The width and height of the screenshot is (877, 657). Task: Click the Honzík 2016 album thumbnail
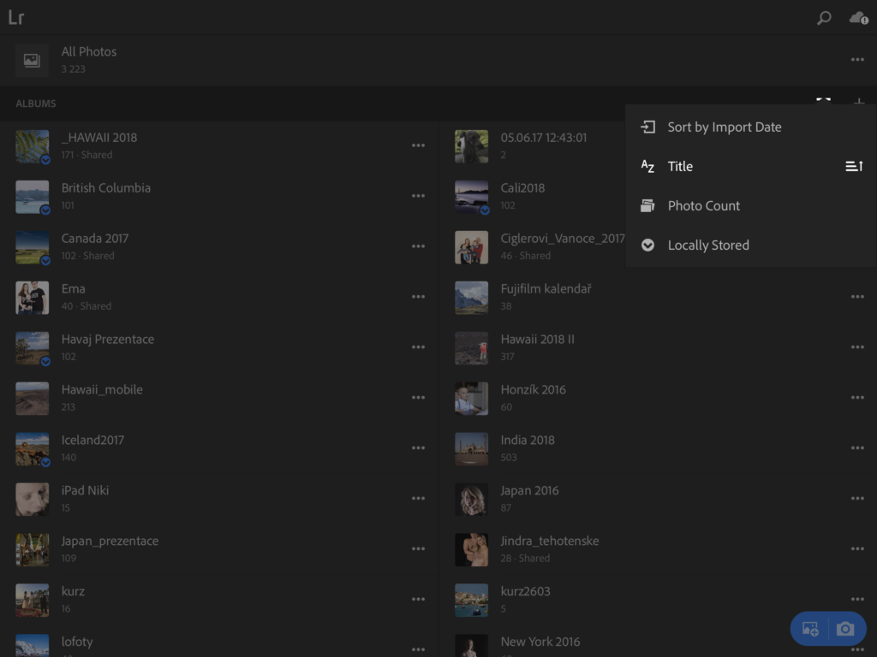471,398
